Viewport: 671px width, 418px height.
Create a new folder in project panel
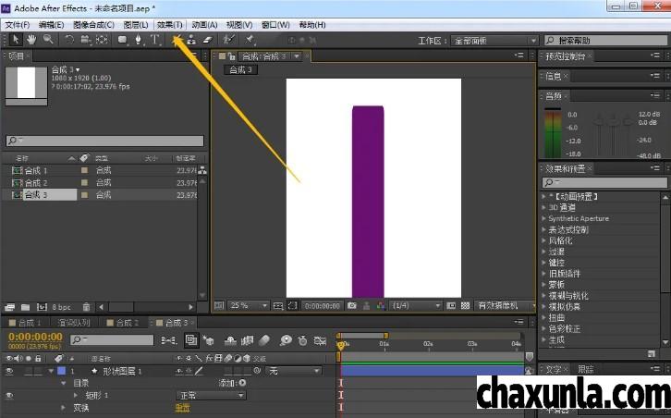pos(25,307)
